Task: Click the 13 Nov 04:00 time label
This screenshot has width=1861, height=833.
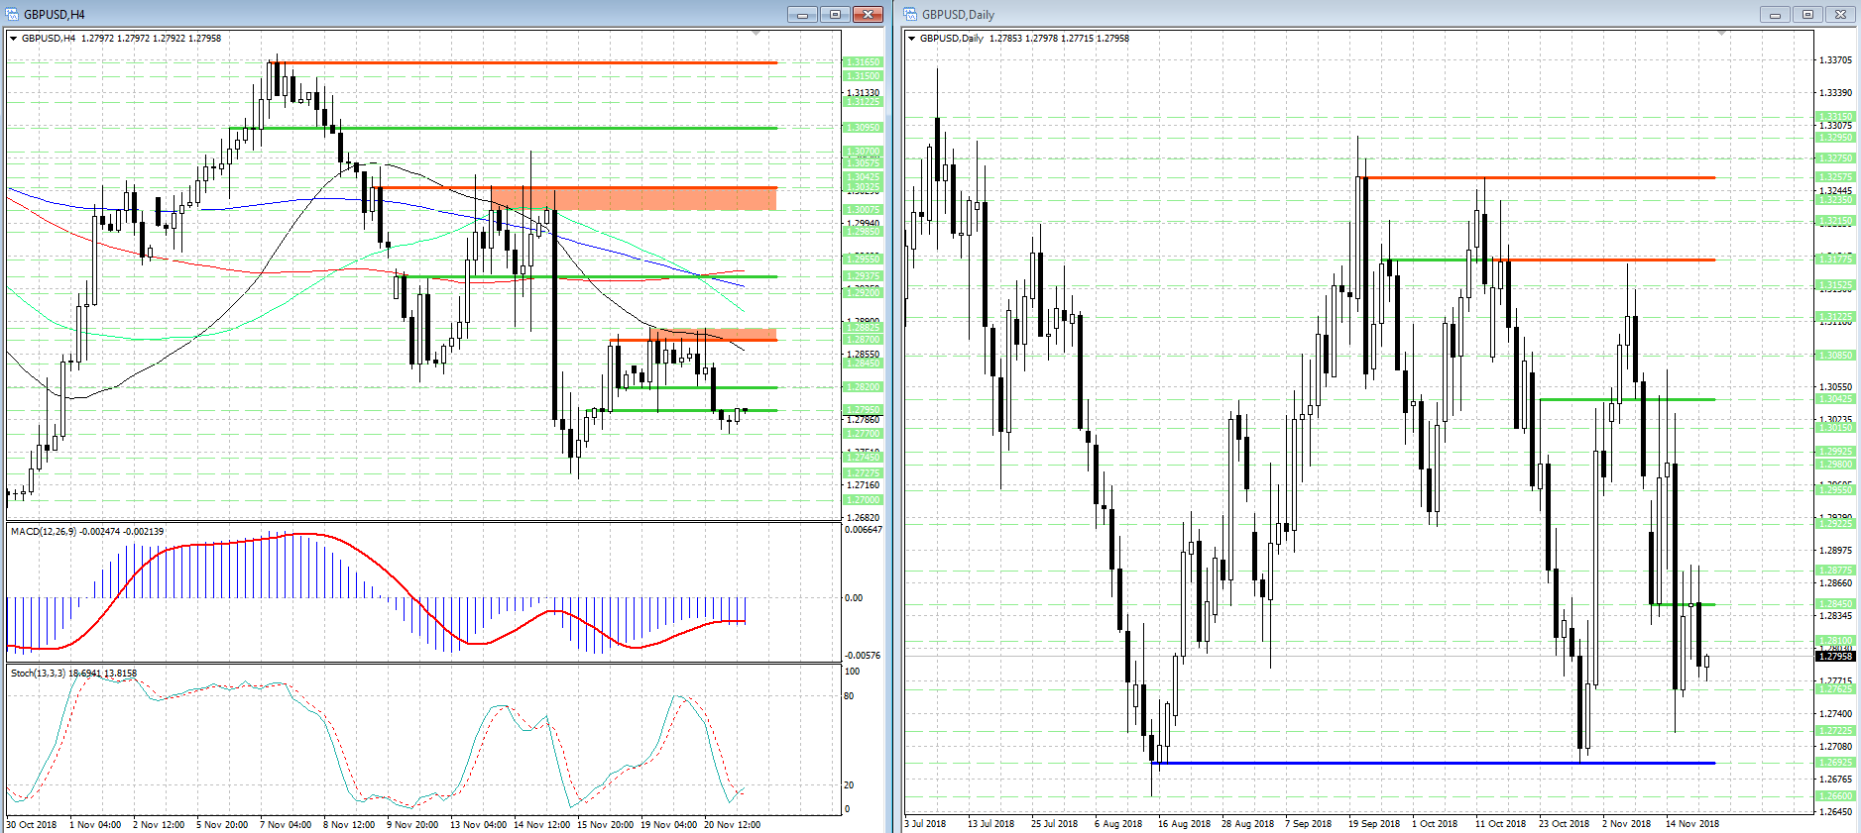Action: pos(478,824)
